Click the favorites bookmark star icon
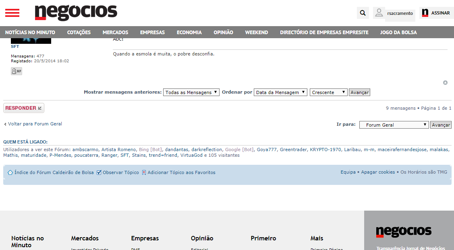This screenshot has height=250, width=454. (x=144, y=172)
